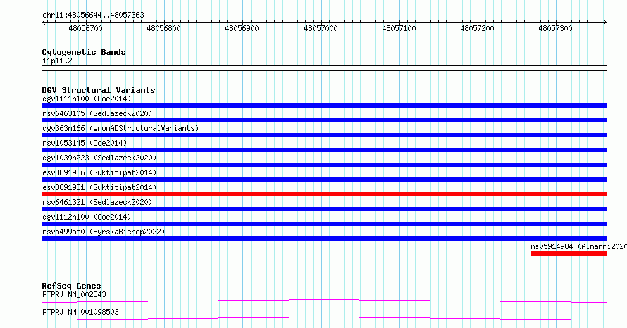Click the left arrow of the coordinate ruler
The height and width of the screenshot is (328, 627).
44,23
